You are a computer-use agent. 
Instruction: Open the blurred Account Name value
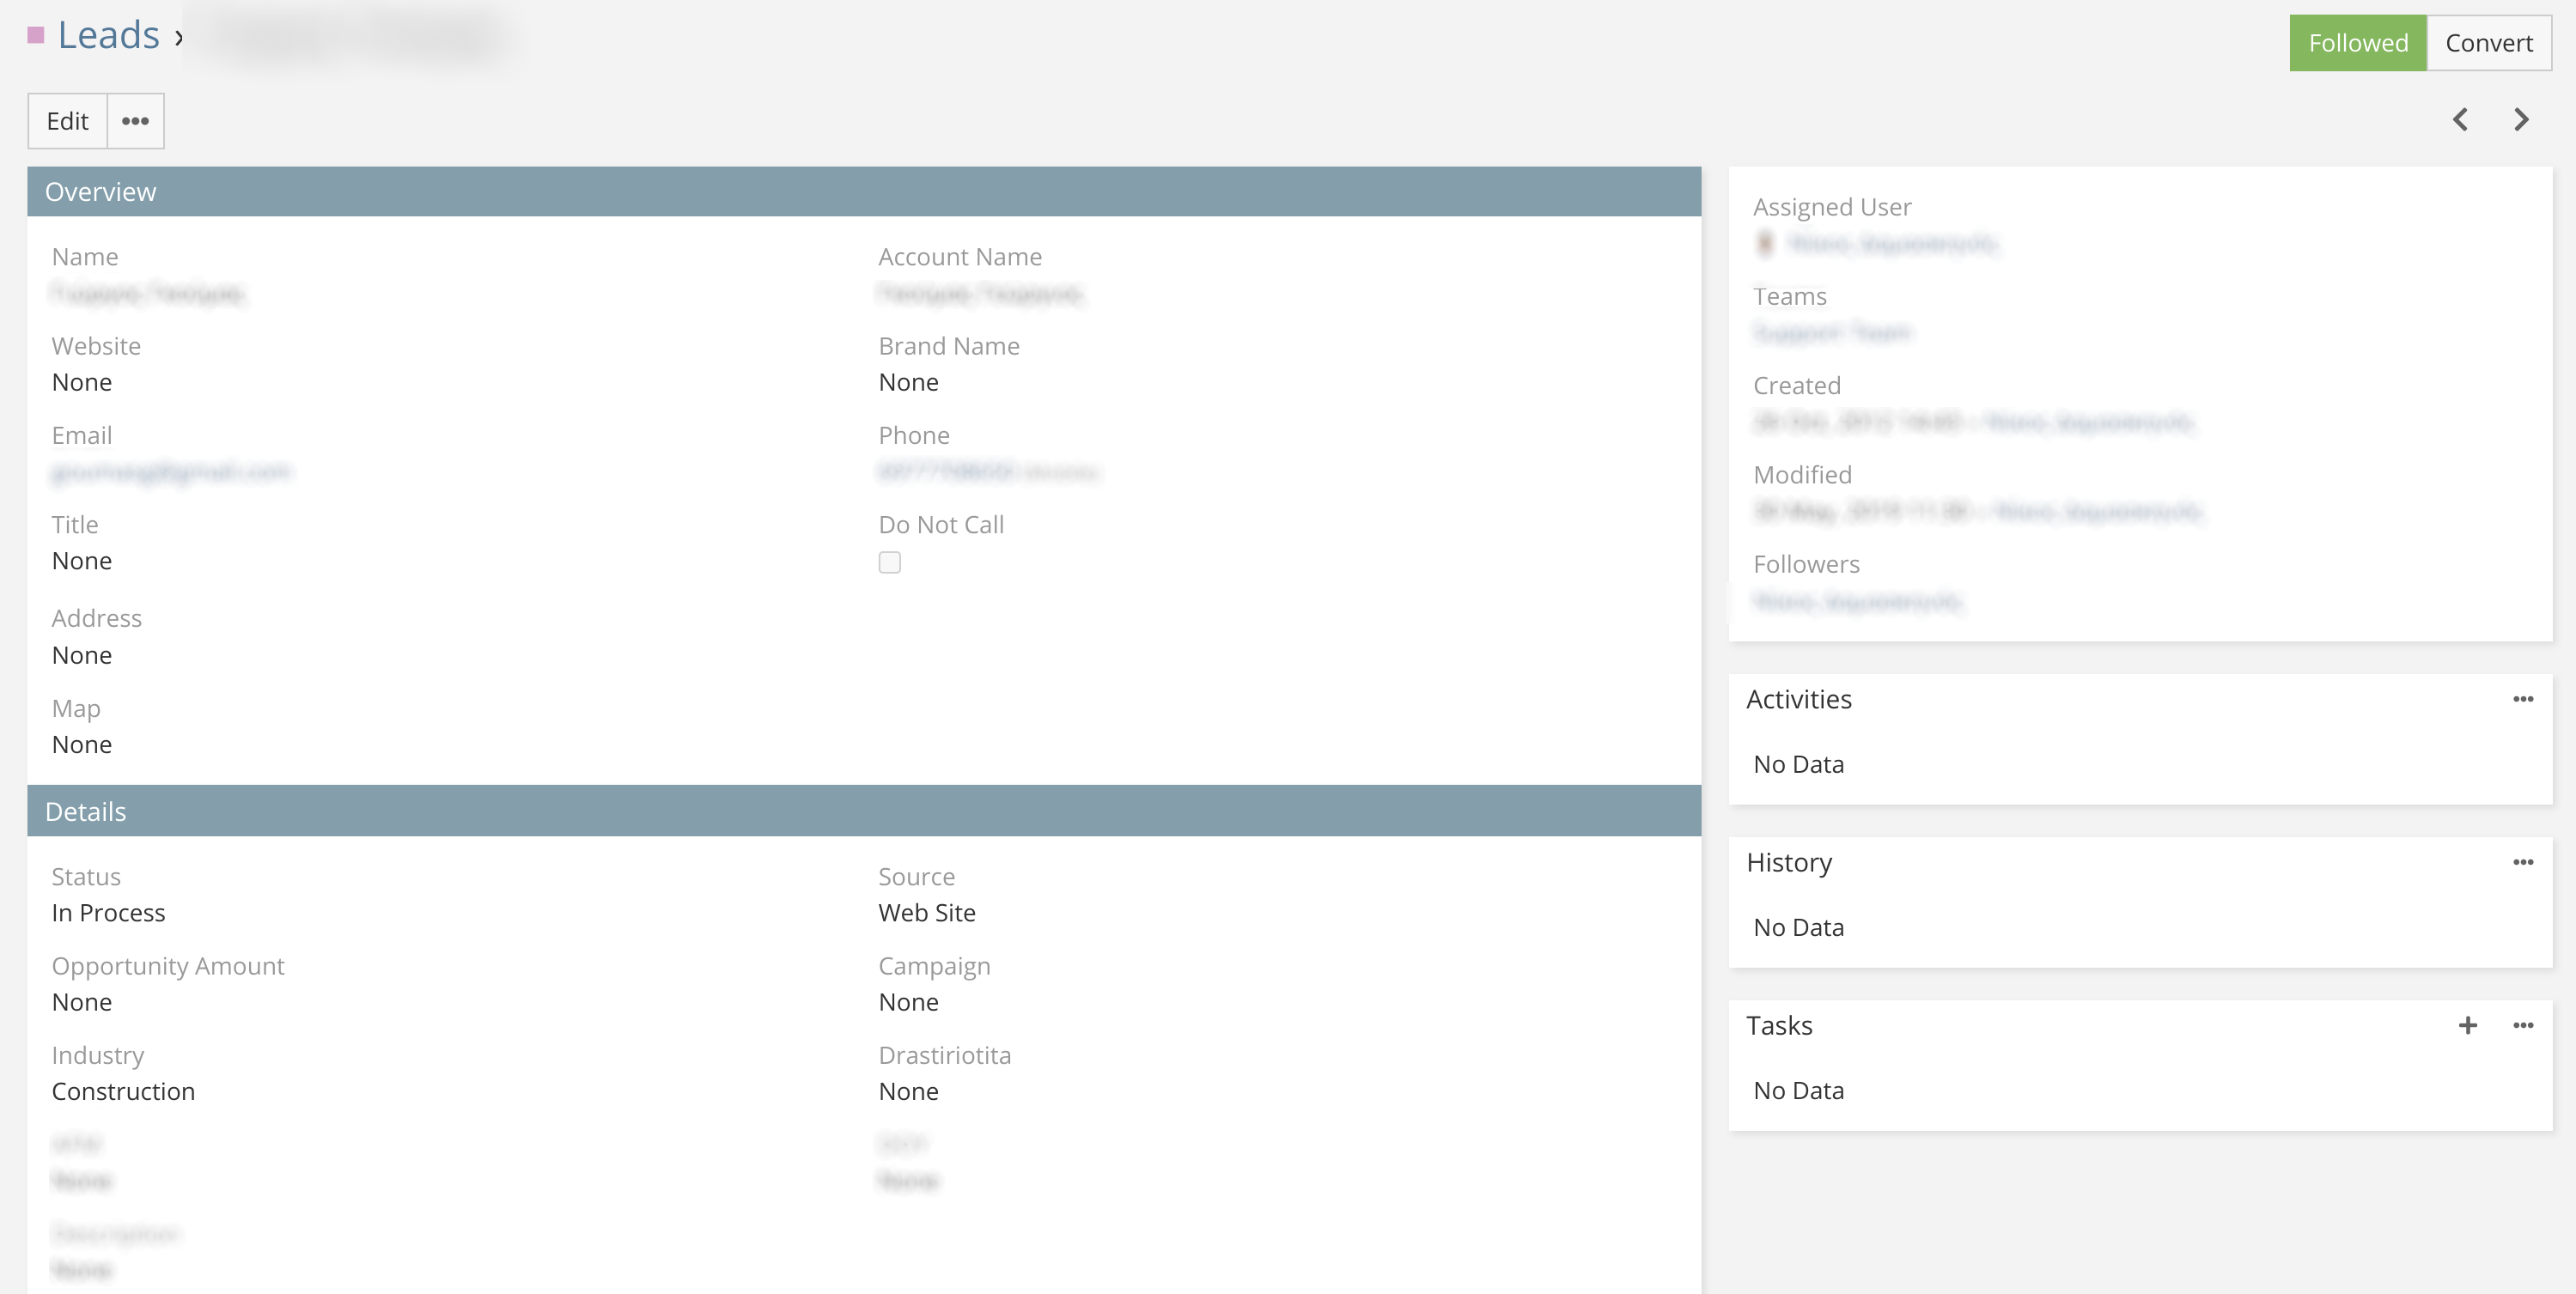tap(979, 294)
